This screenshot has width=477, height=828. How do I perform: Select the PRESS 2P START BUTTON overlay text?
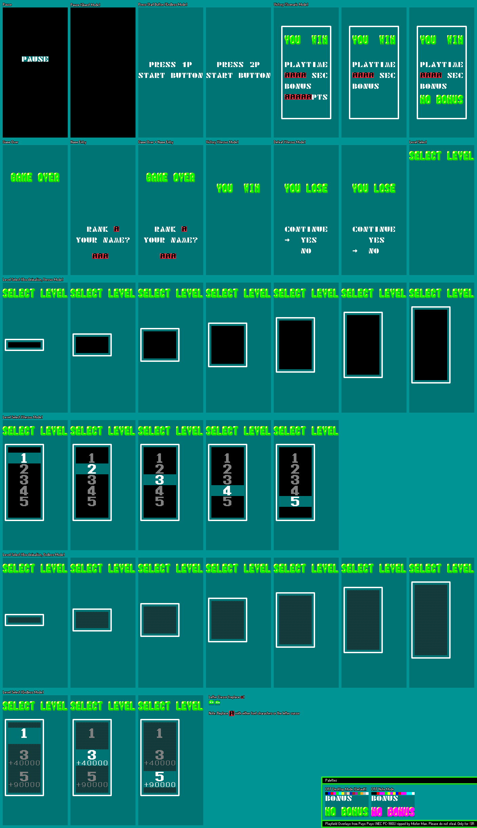coord(239,70)
